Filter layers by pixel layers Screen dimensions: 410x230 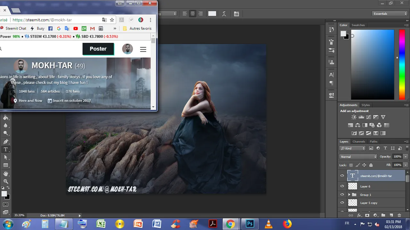pos(371,148)
